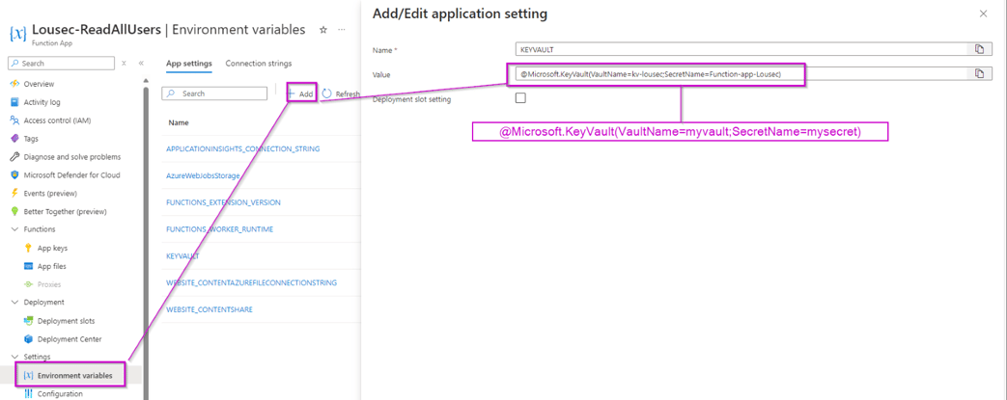This screenshot has height=400, width=1007.
Task: Click the Name input containing KEYVAULT
Action: (741, 49)
